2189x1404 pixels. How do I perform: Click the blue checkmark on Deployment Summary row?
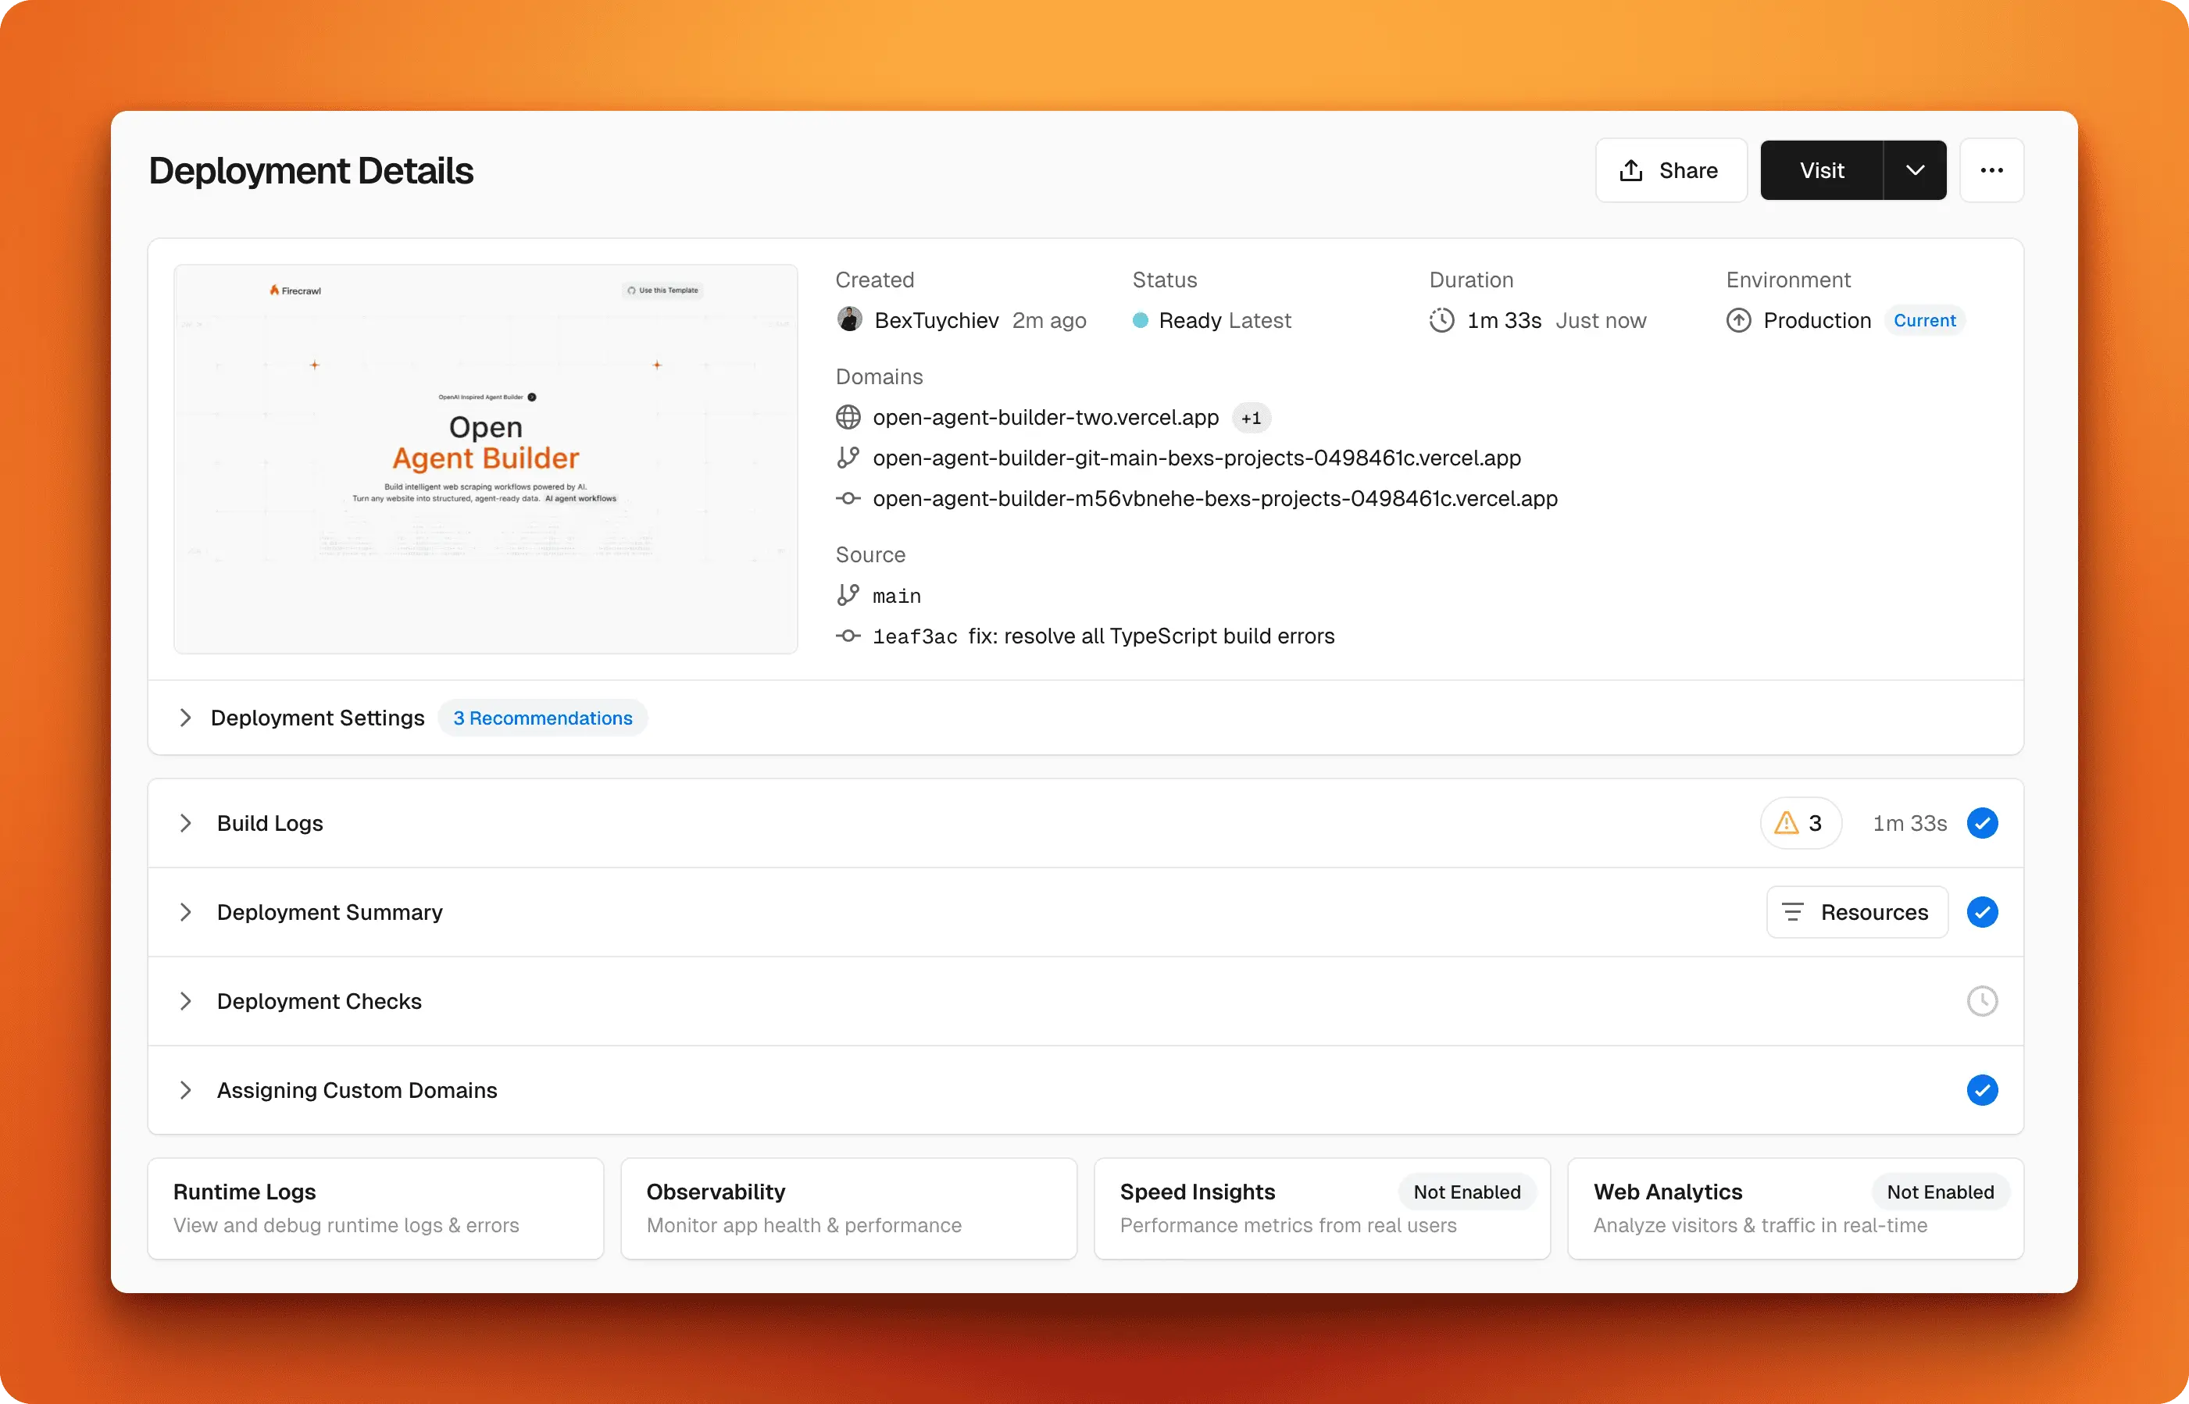[x=1982, y=913]
